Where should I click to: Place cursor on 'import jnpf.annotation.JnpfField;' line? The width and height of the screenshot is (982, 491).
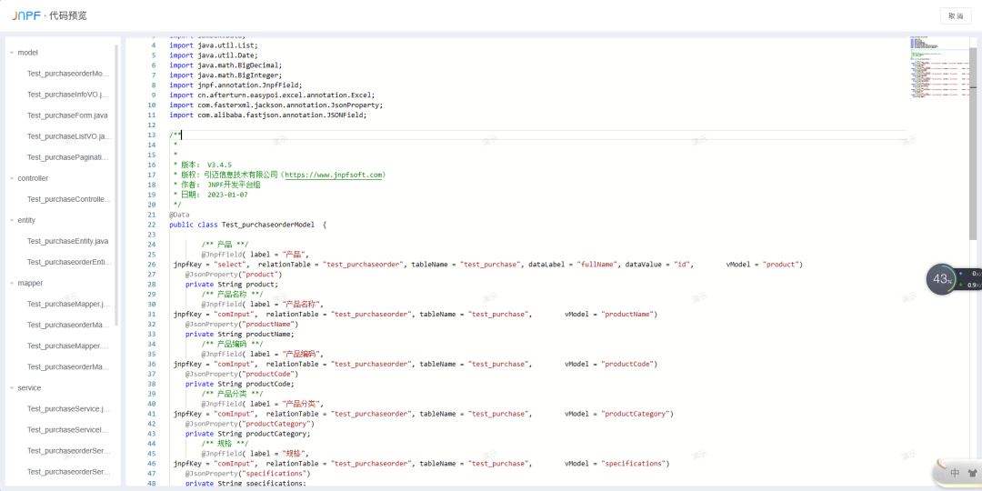coord(235,85)
